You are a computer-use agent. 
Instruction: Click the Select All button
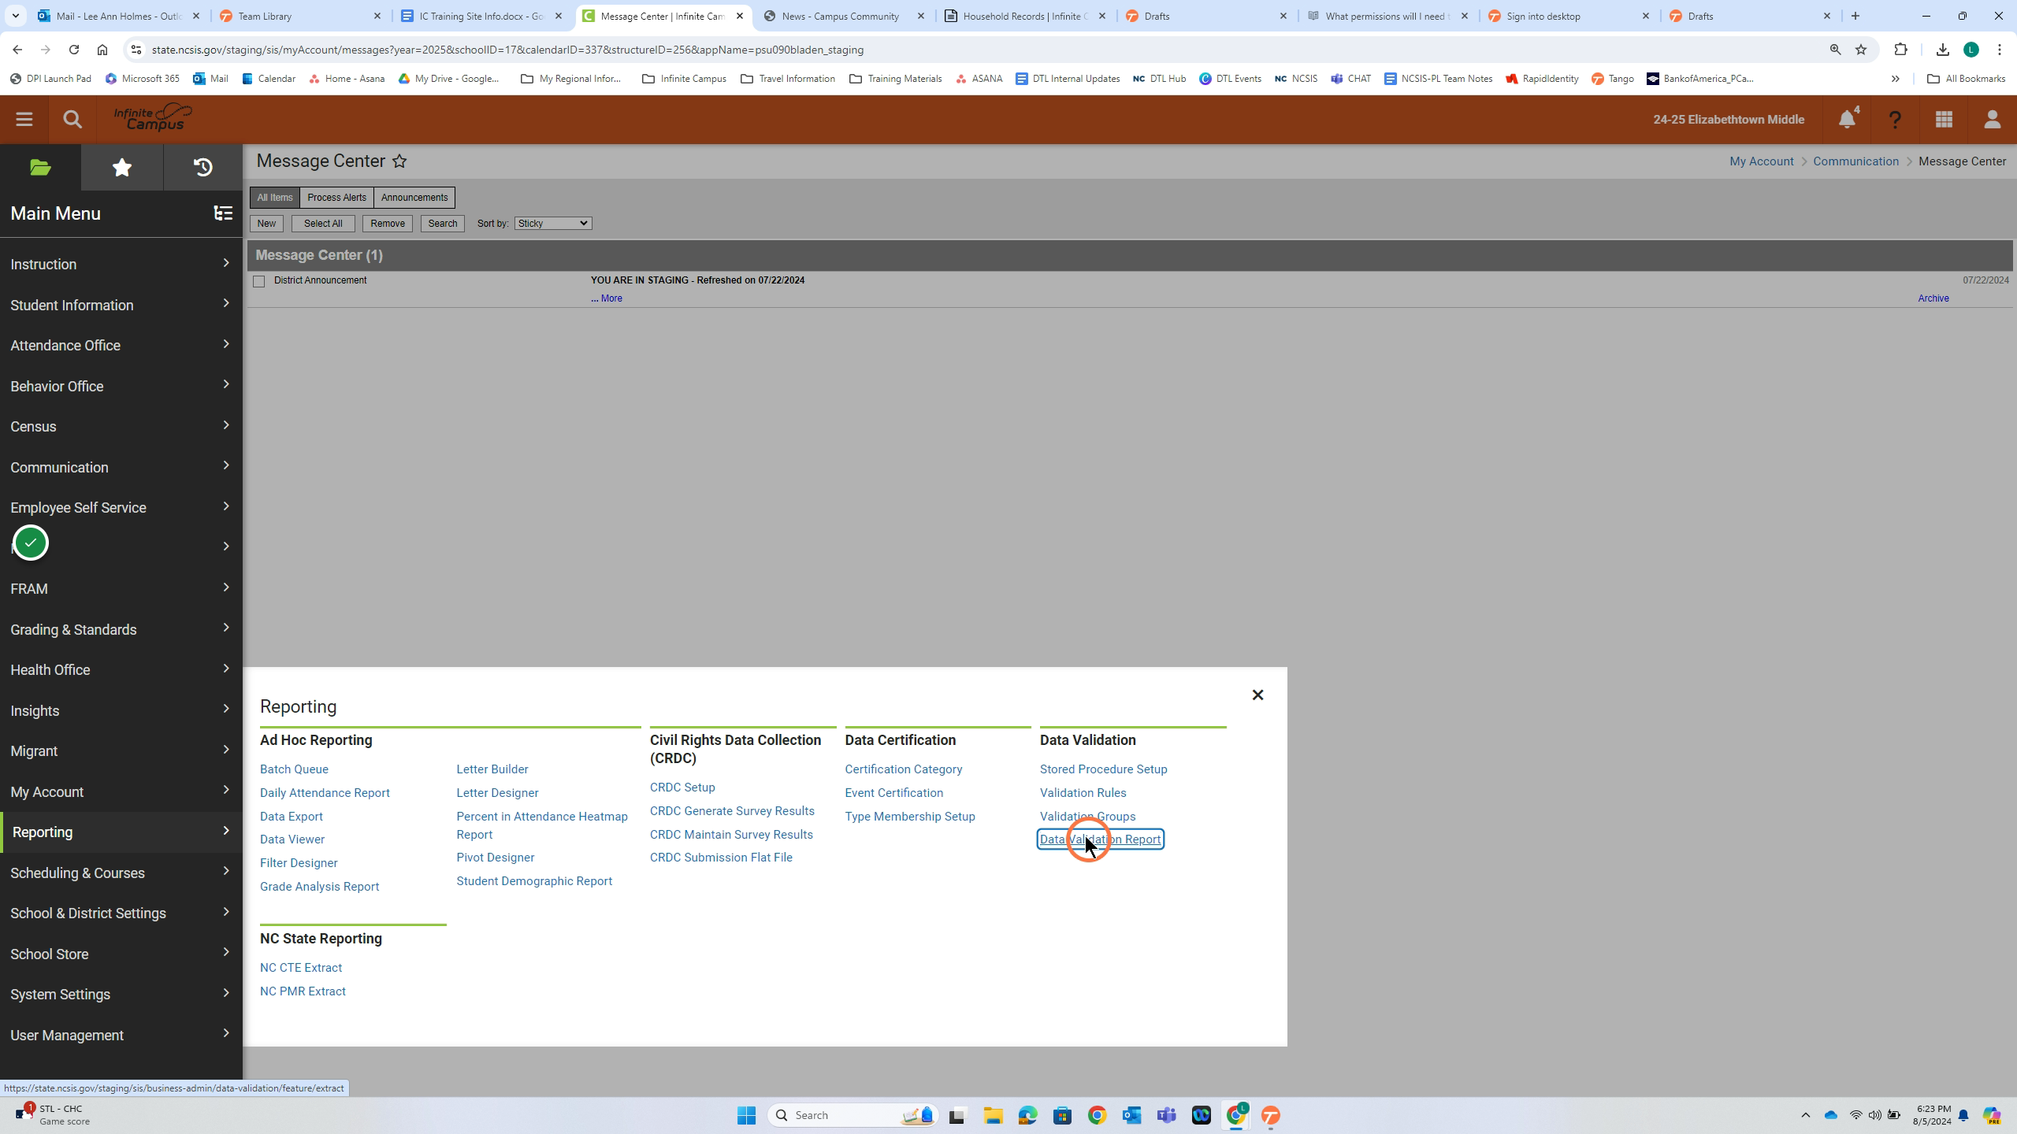pos(323,224)
